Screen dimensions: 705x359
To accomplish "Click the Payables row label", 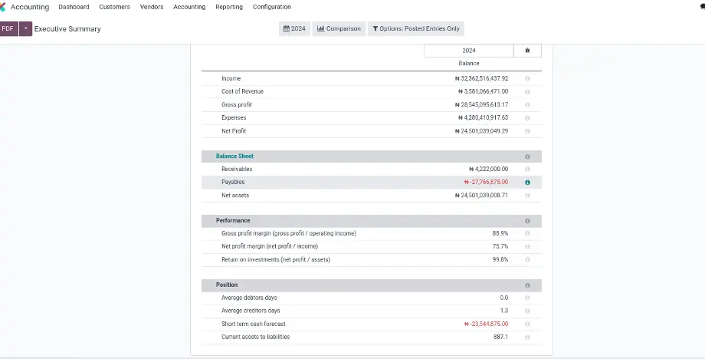I will (233, 183).
